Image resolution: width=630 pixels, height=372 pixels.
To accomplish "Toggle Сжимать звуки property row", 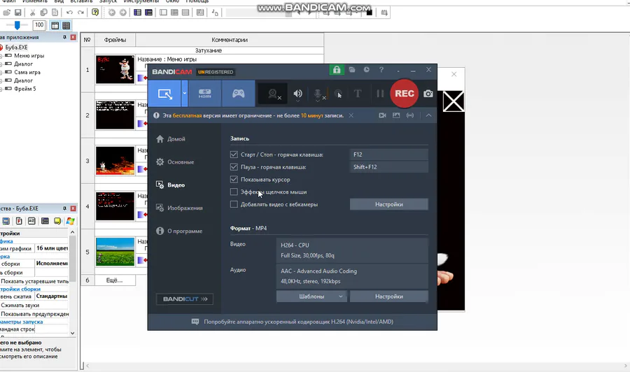I will [34, 305].
